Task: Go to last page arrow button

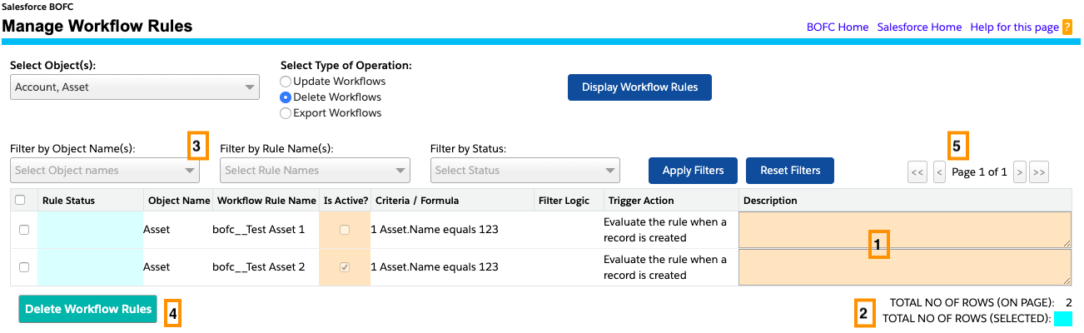Action: 1038,172
